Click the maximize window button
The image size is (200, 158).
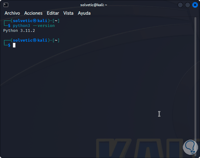188,5
